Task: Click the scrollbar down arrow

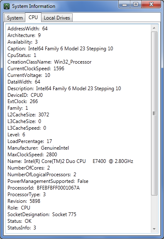Action: [x=154, y=229]
